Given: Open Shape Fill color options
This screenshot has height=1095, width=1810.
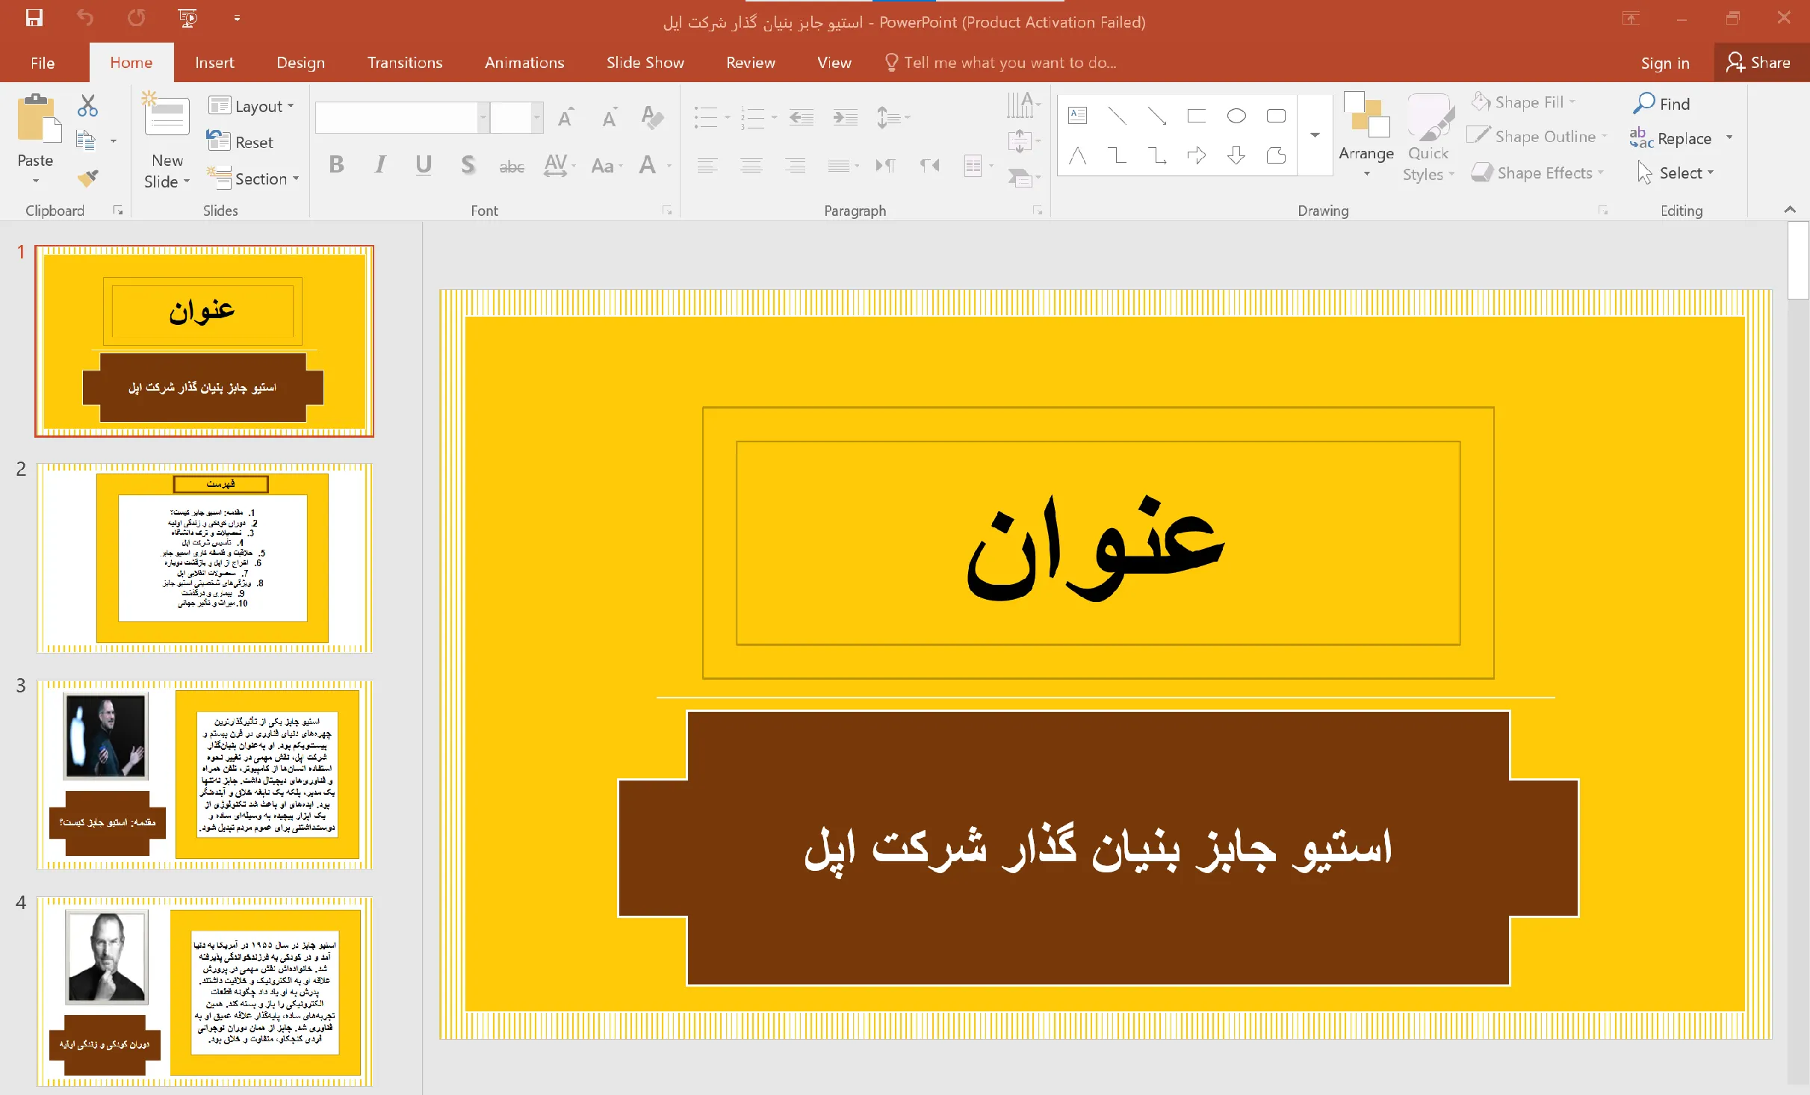Looking at the screenshot, I should tap(1524, 102).
